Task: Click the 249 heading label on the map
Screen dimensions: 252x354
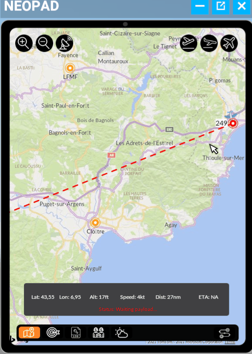Action: (222, 123)
